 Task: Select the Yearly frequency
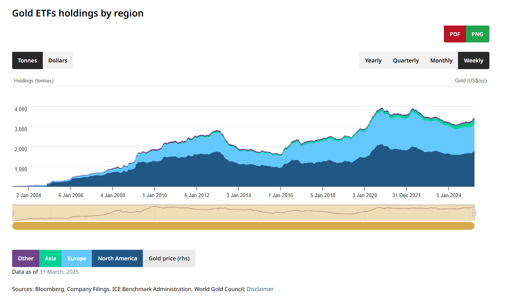(373, 60)
